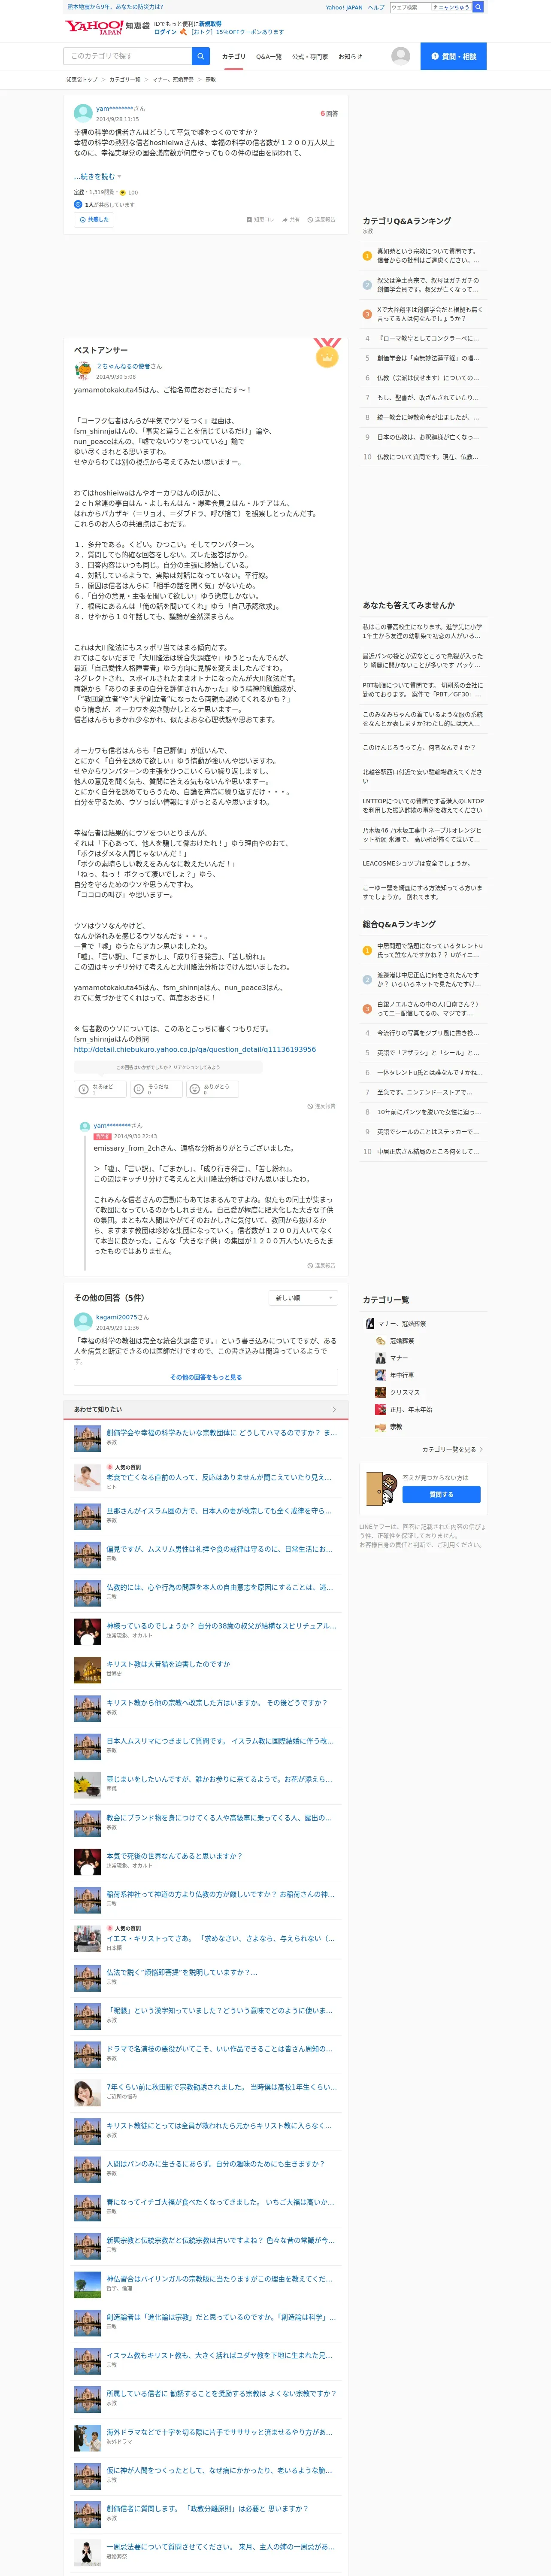The image size is (551, 2576).
Task: Click the 冠婚葬祭 rings category icon
Action: pos(381,1341)
